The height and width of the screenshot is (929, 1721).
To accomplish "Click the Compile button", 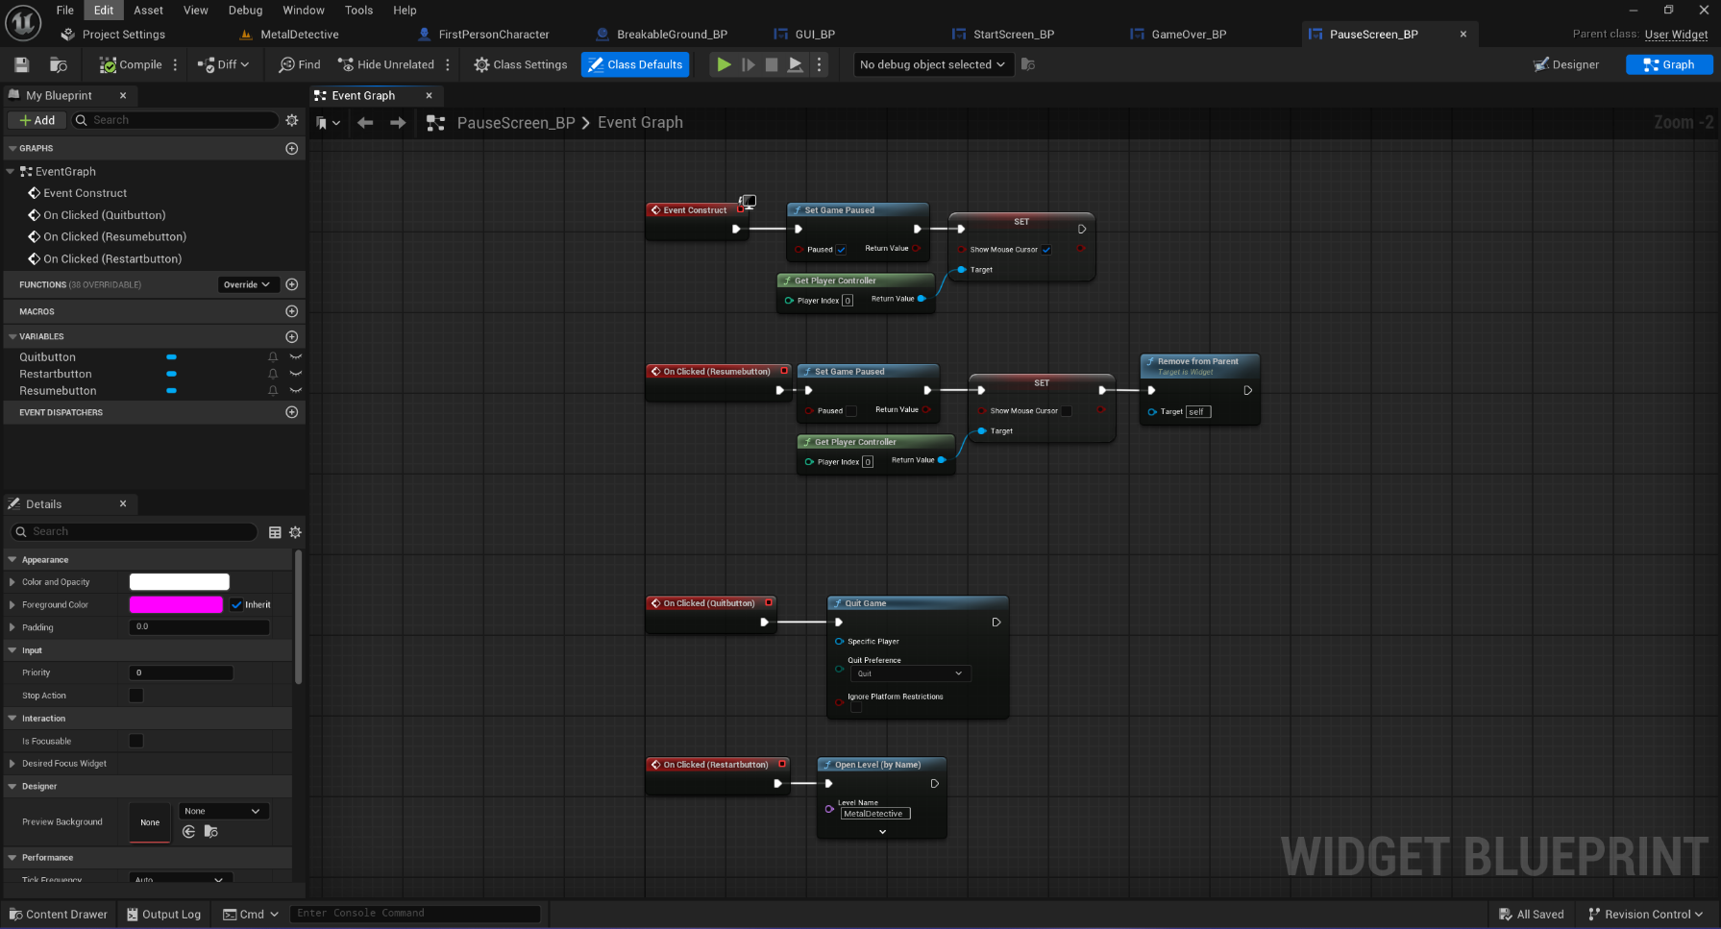I will (132, 64).
